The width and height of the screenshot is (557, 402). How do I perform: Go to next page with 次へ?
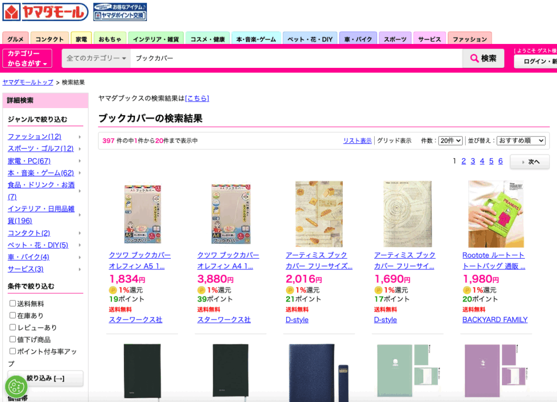click(x=530, y=162)
